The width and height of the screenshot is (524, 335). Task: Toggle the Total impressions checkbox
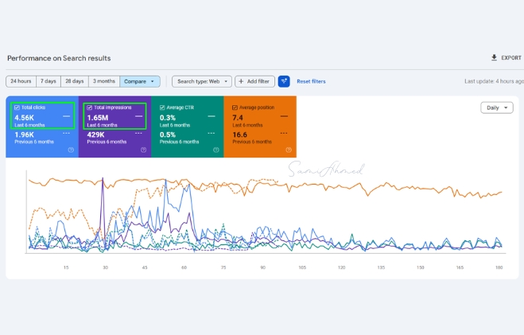[90, 107]
